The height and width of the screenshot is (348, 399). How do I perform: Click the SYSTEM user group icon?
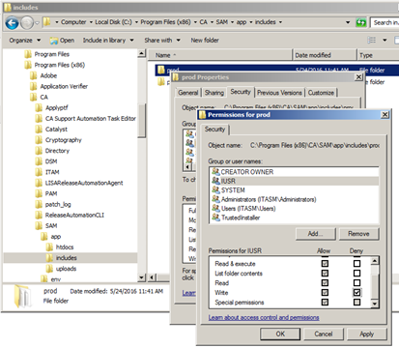point(215,190)
